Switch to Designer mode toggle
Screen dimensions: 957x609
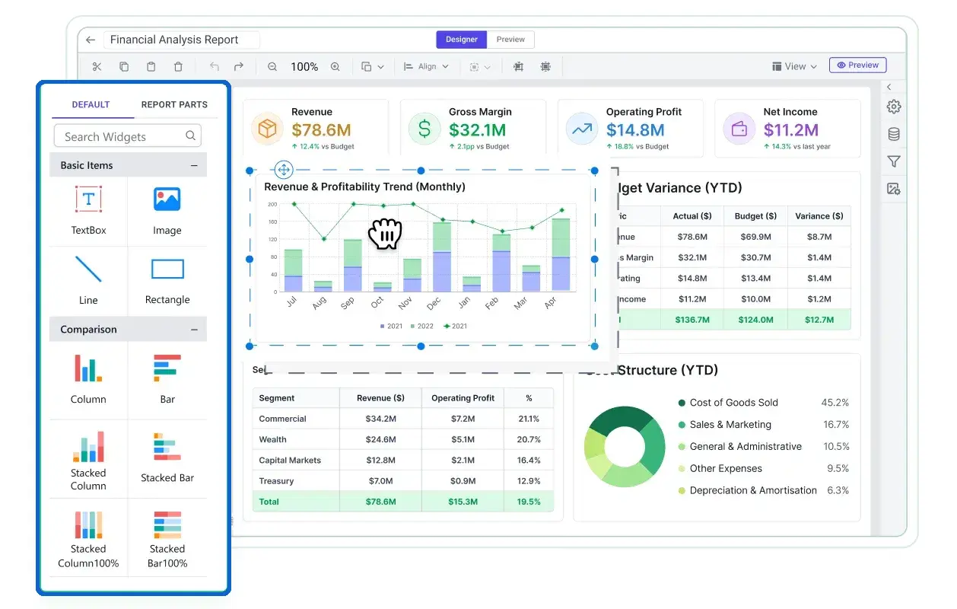pos(462,40)
